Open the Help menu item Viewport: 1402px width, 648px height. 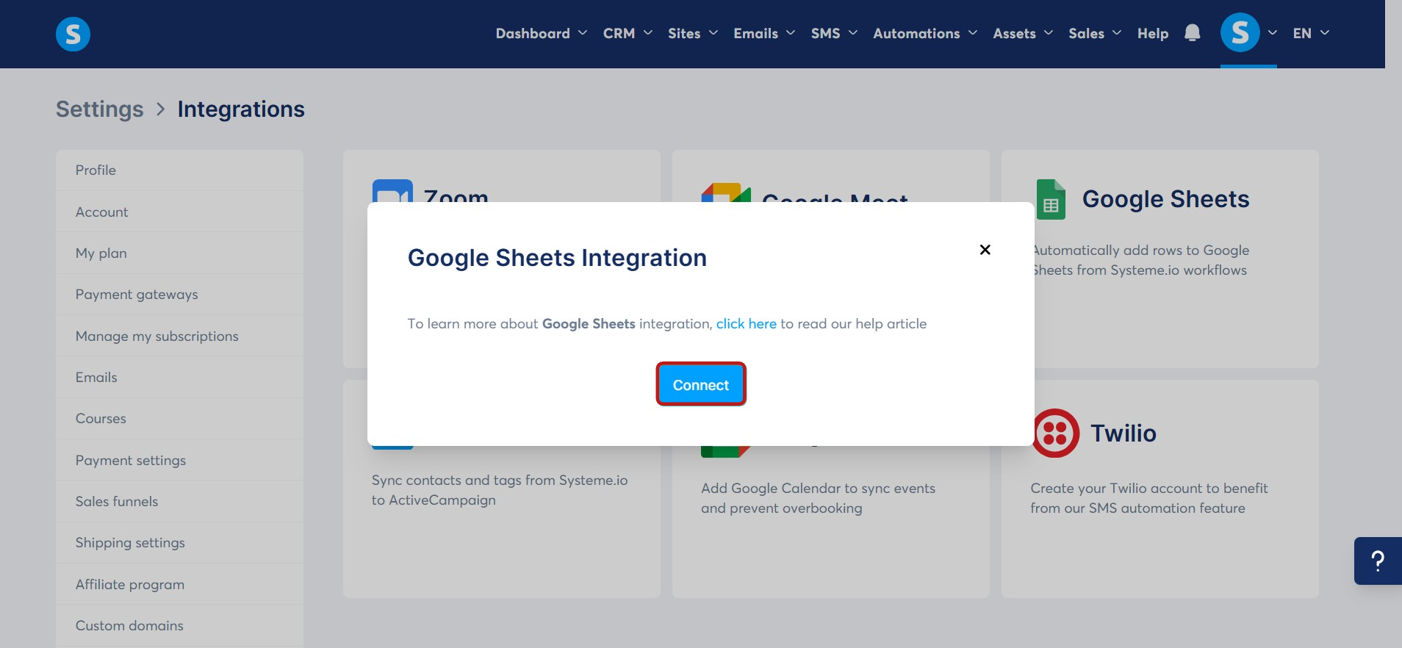tap(1153, 33)
